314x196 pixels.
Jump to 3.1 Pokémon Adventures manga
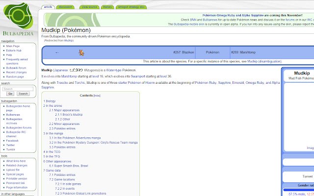[75, 138]
